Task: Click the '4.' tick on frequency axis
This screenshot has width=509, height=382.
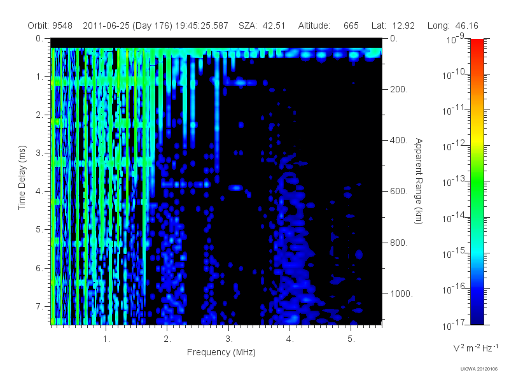Action: [x=289, y=339]
